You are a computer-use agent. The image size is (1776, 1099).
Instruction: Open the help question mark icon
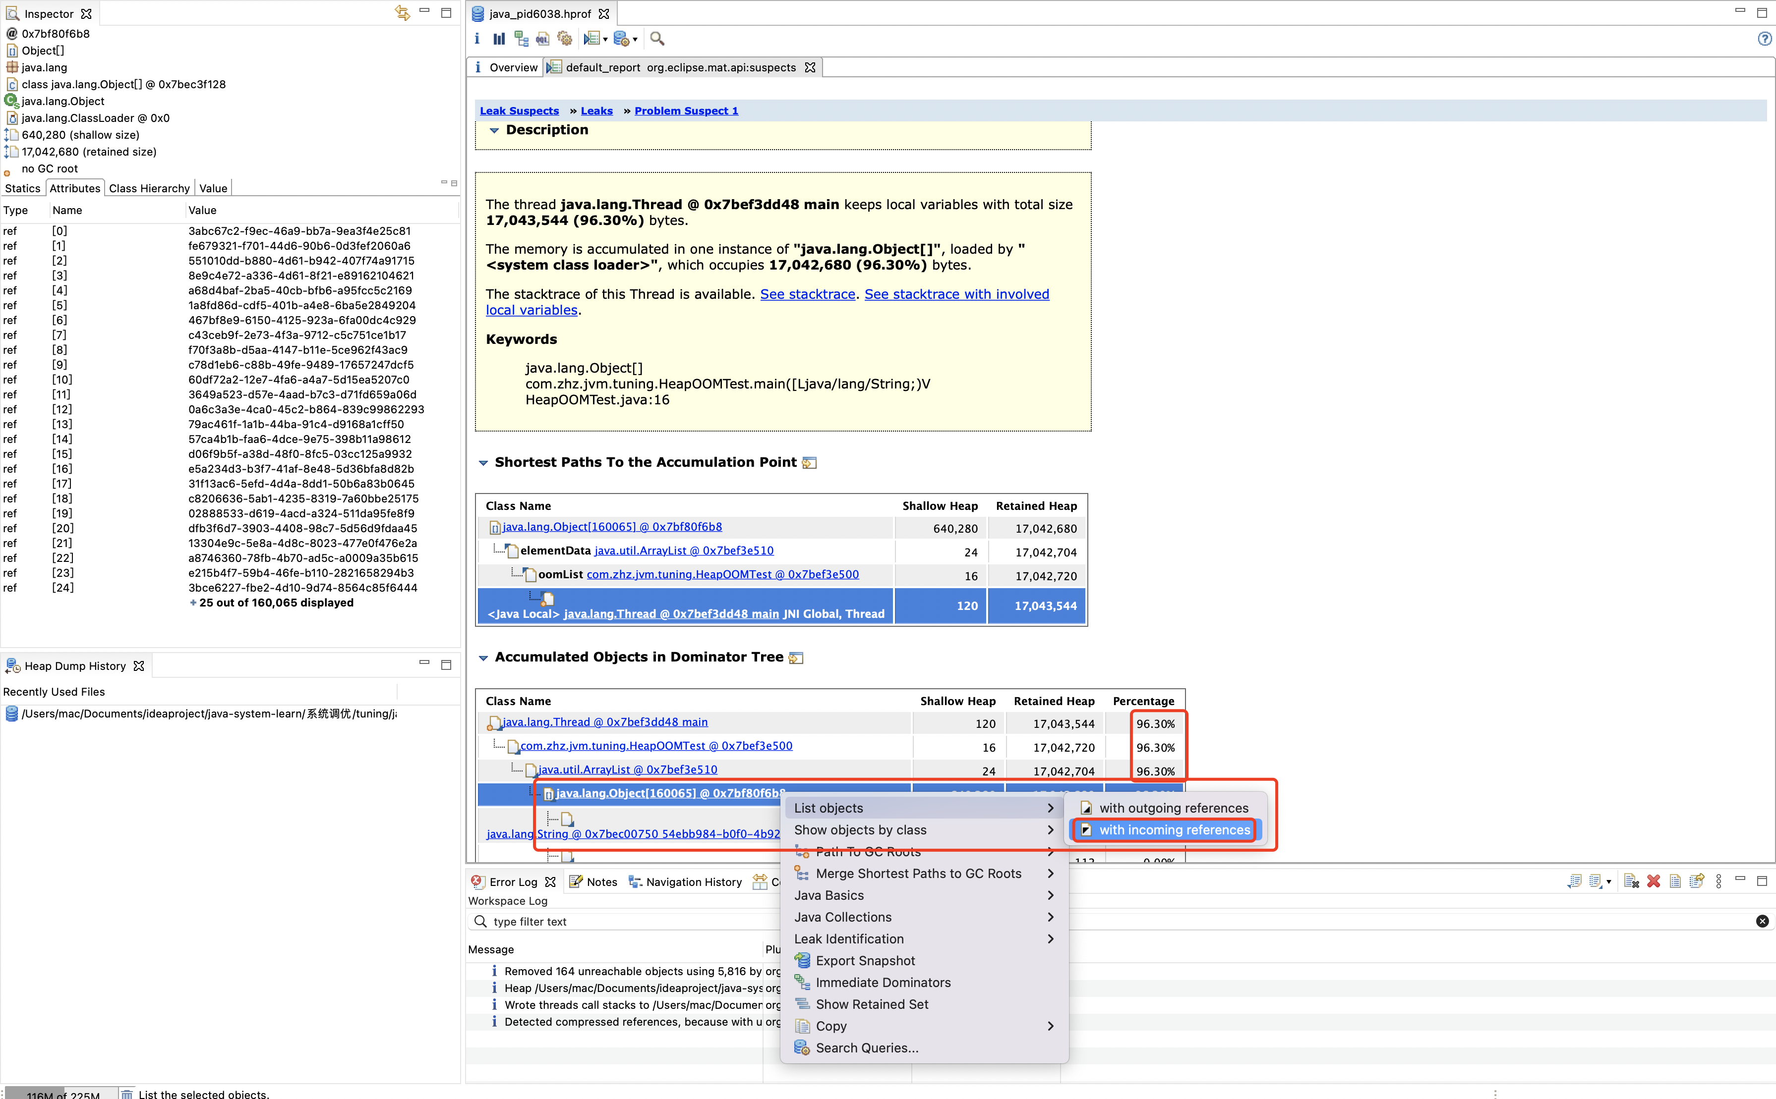pos(1765,39)
